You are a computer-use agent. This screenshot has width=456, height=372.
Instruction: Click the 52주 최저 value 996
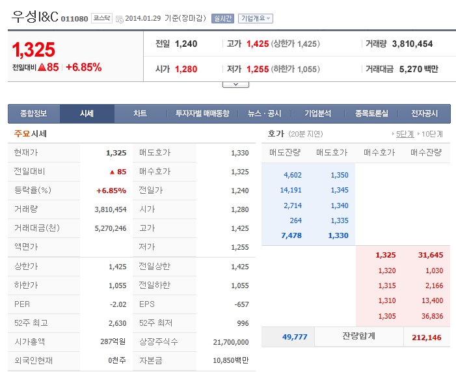243,323
